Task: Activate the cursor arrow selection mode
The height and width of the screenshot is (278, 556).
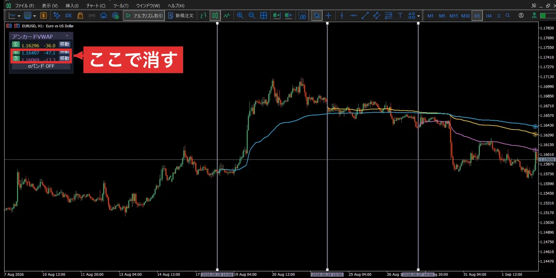Action: click(317, 16)
